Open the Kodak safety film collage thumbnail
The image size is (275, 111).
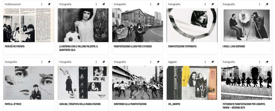click(x=192, y=83)
